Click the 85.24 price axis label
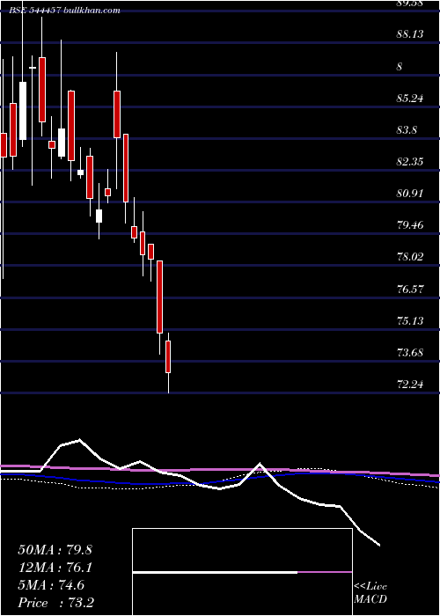This screenshot has height=616, width=440. click(410, 99)
